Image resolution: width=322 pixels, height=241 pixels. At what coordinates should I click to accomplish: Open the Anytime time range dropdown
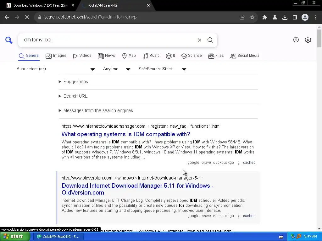[x=116, y=69]
